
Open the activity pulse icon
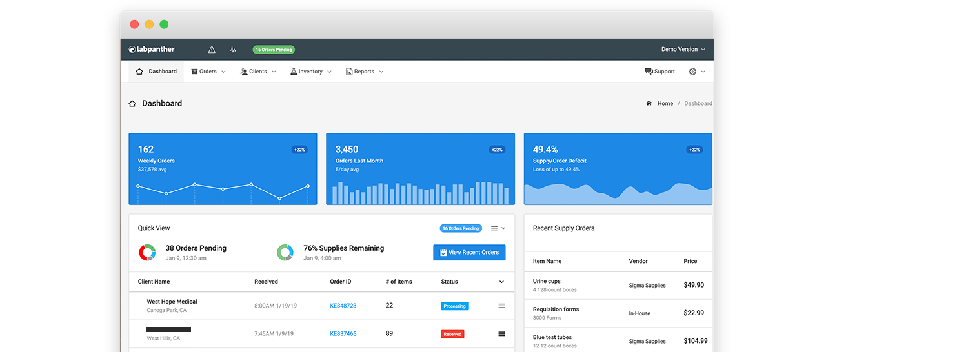[x=233, y=50]
